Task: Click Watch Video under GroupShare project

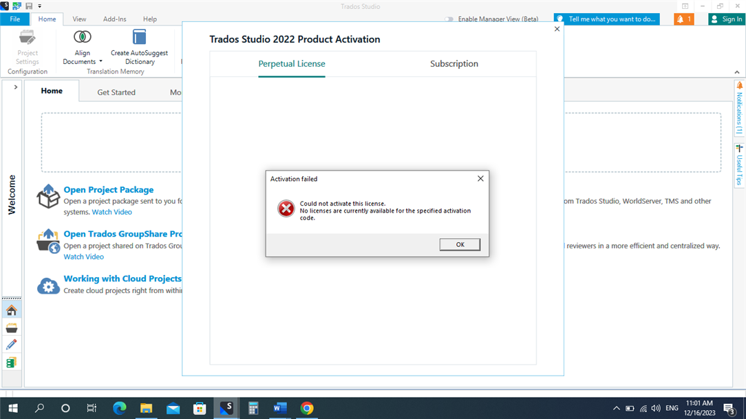Action: [84, 257]
